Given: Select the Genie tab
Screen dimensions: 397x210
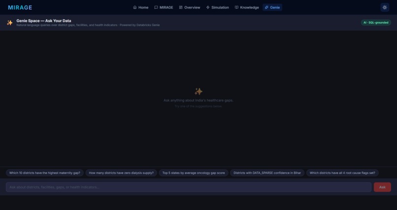Looking at the screenshot, I should point(272,7).
